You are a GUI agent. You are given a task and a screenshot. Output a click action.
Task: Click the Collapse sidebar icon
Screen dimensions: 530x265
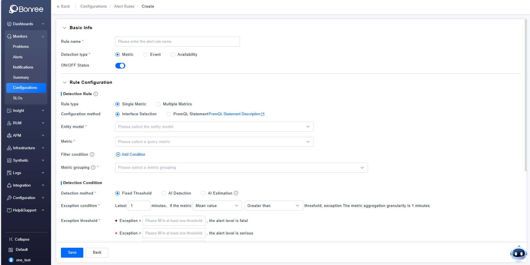click(11, 239)
